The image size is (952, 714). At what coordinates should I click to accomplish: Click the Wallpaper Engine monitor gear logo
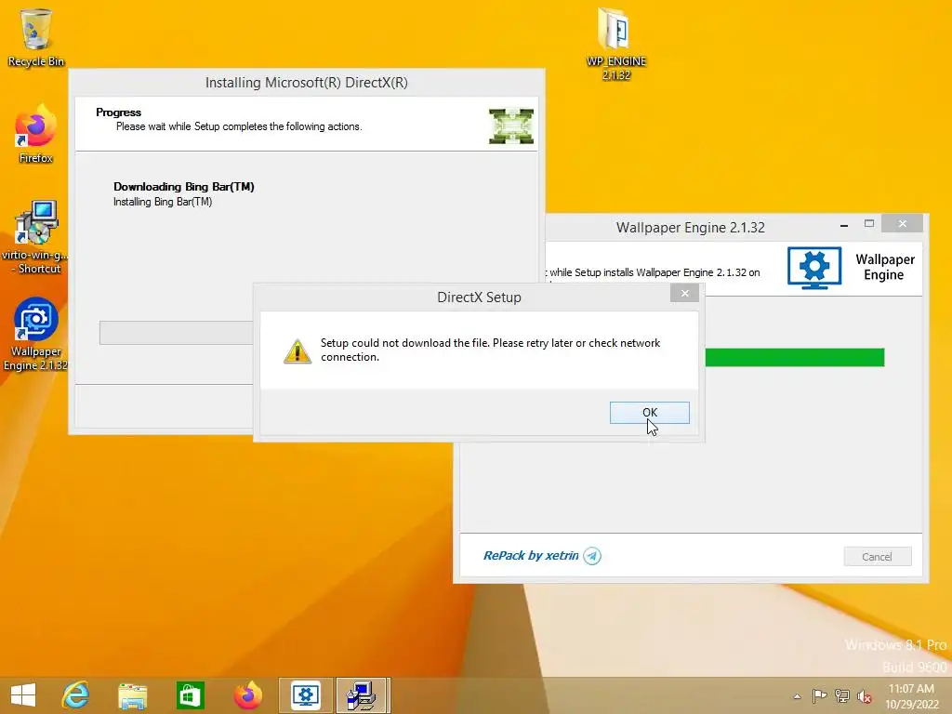[x=814, y=267]
